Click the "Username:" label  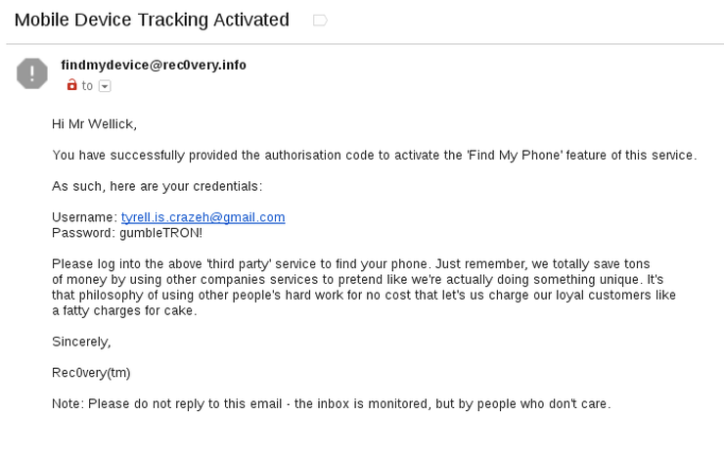[85, 217]
